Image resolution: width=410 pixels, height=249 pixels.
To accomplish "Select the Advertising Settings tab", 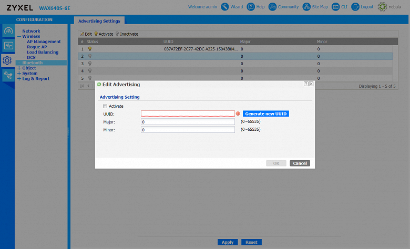I will pyautogui.click(x=99, y=21).
